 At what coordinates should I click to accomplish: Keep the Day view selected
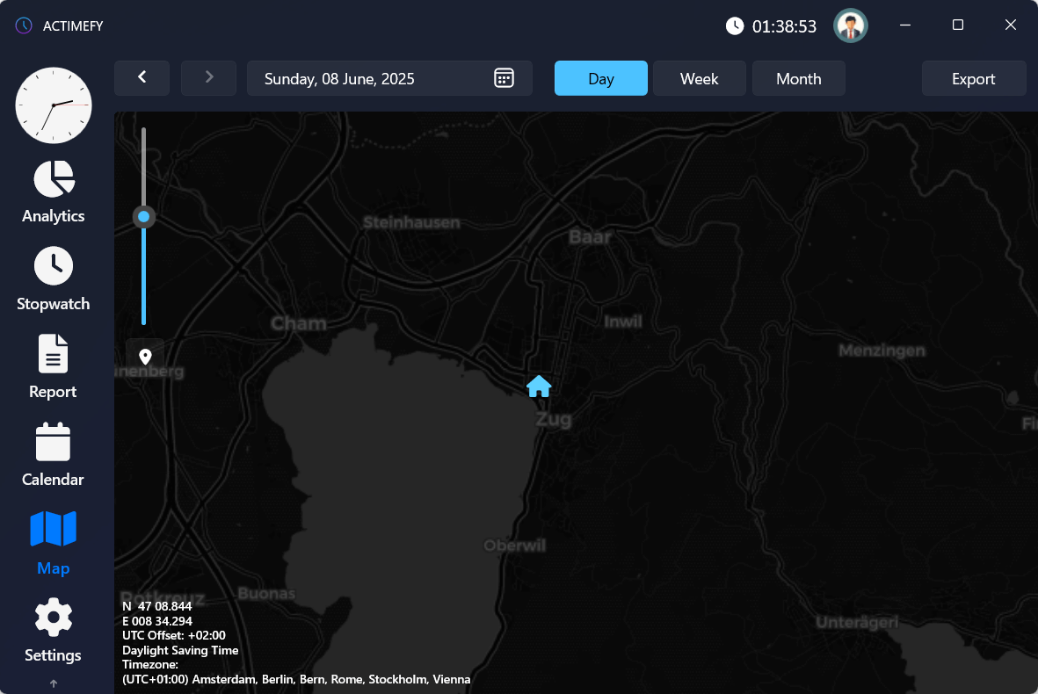tap(600, 78)
